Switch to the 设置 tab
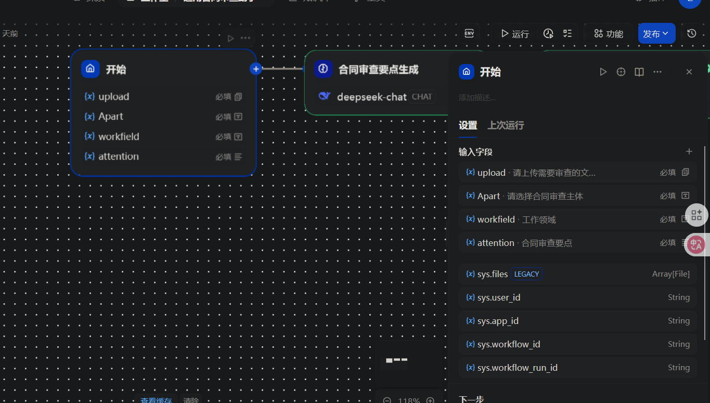Screen dimensions: 710x403 click(468, 125)
